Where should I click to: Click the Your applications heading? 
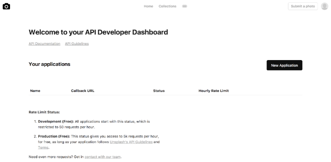pos(49,64)
